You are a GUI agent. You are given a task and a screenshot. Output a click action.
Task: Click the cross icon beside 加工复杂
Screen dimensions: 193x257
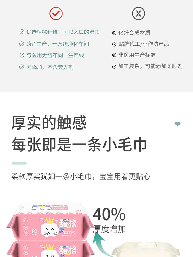pos(114,67)
